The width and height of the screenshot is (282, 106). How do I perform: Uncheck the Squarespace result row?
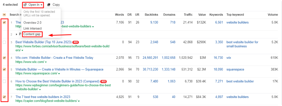pos(4,69)
